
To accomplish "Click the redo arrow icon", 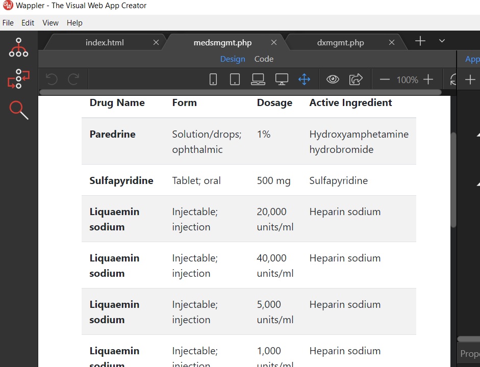I will (x=73, y=79).
